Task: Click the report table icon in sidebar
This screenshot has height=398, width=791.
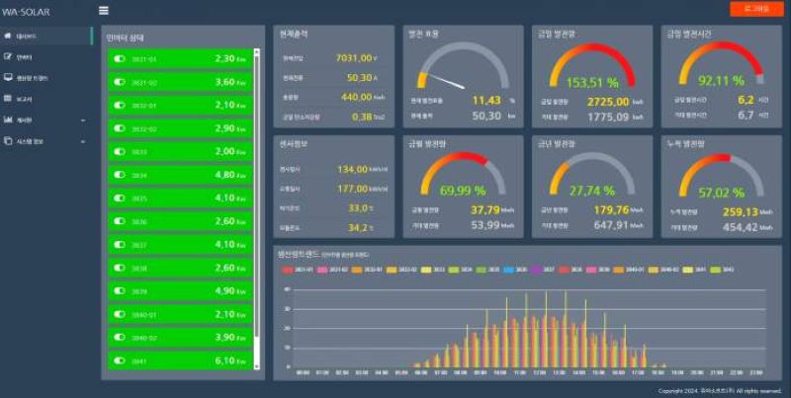Action: click(8, 99)
